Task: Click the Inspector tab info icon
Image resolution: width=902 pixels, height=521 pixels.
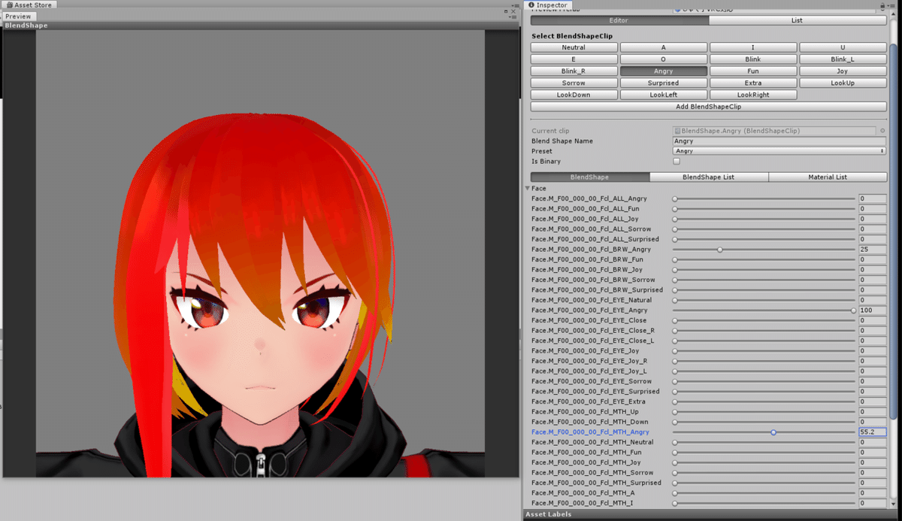Action: (531, 5)
